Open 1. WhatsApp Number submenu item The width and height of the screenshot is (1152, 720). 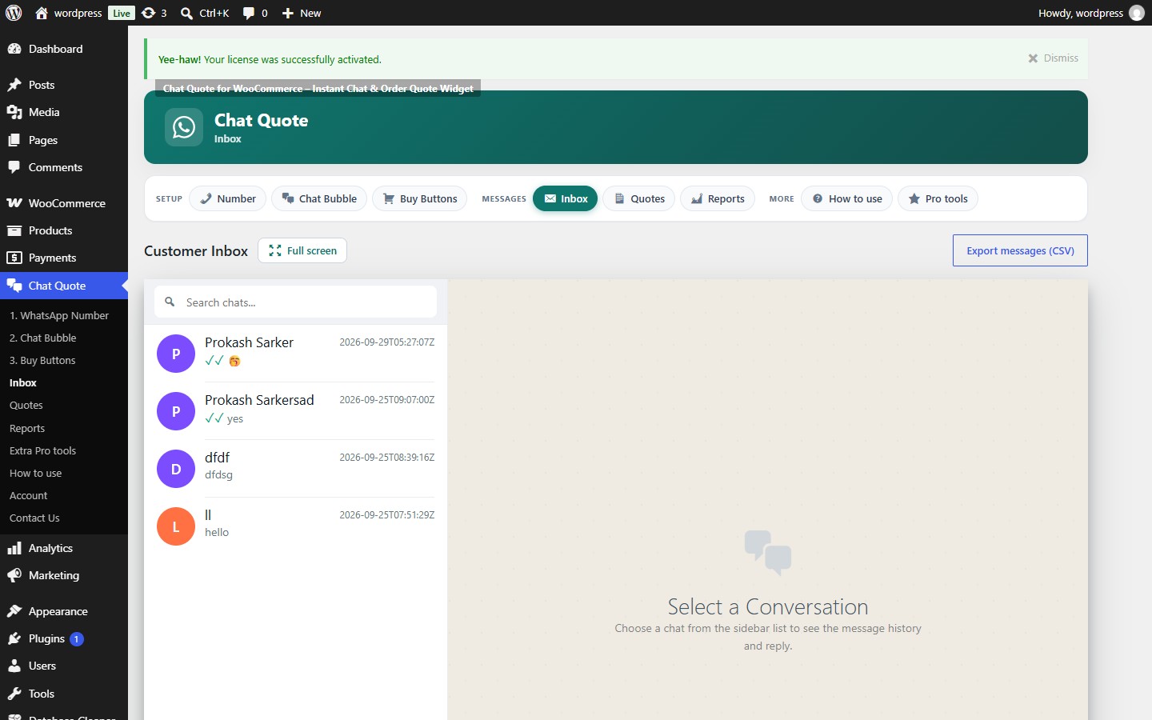[x=59, y=315]
